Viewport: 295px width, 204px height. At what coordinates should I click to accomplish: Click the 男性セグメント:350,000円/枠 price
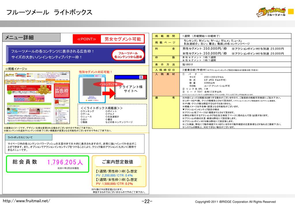click(x=205, y=49)
